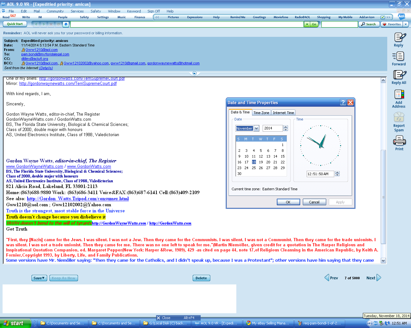Collapse the email header panel arrow

click(x=194, y=73)
